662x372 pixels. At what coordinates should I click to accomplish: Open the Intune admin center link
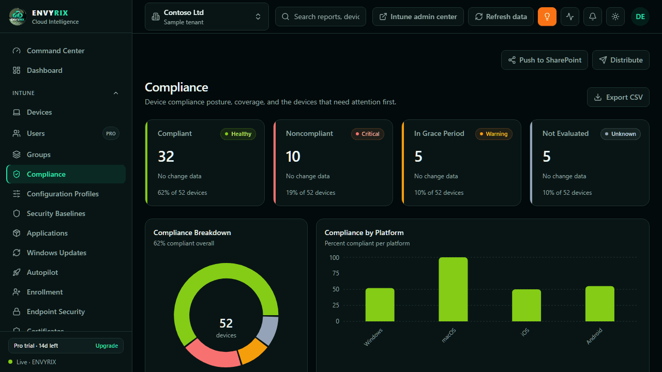418,17
